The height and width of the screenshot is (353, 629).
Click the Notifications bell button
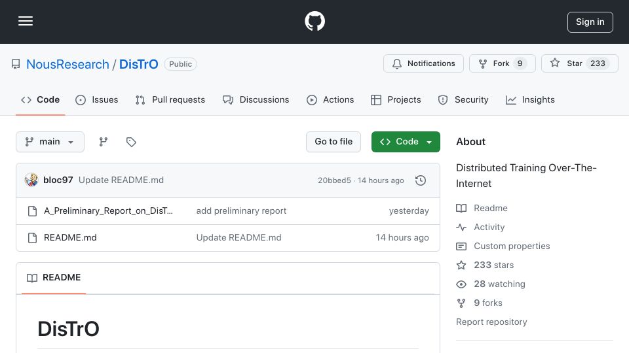[423, 63]
